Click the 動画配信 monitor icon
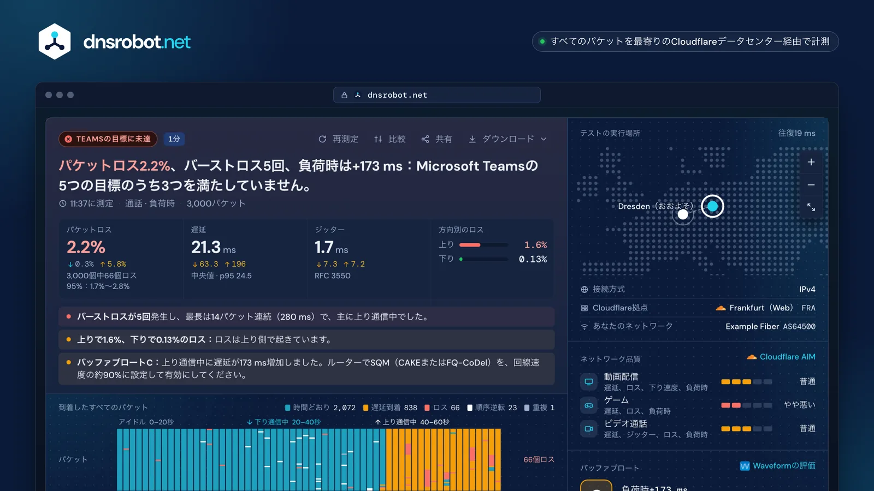 pos(589,382)
